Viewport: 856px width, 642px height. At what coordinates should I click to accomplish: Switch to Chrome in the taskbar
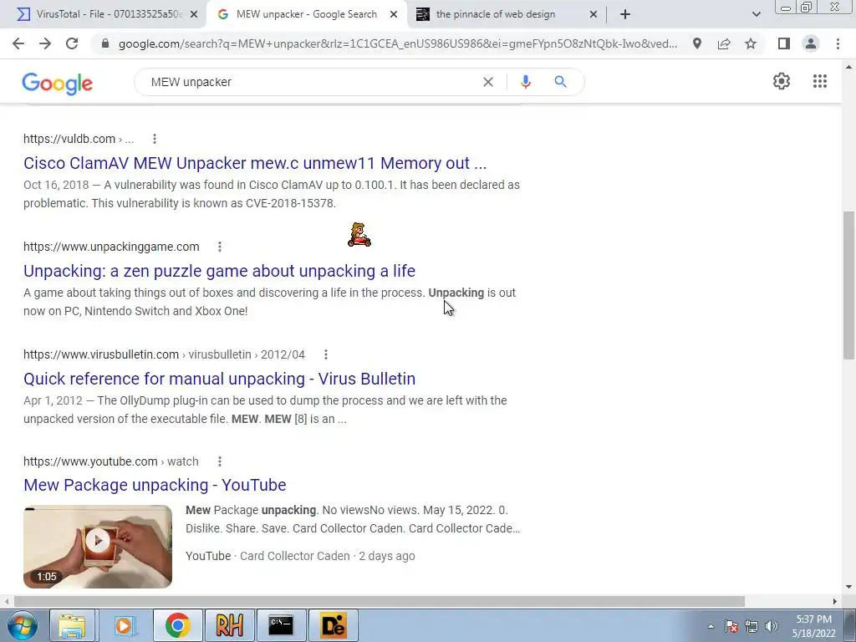coord(177,625)
